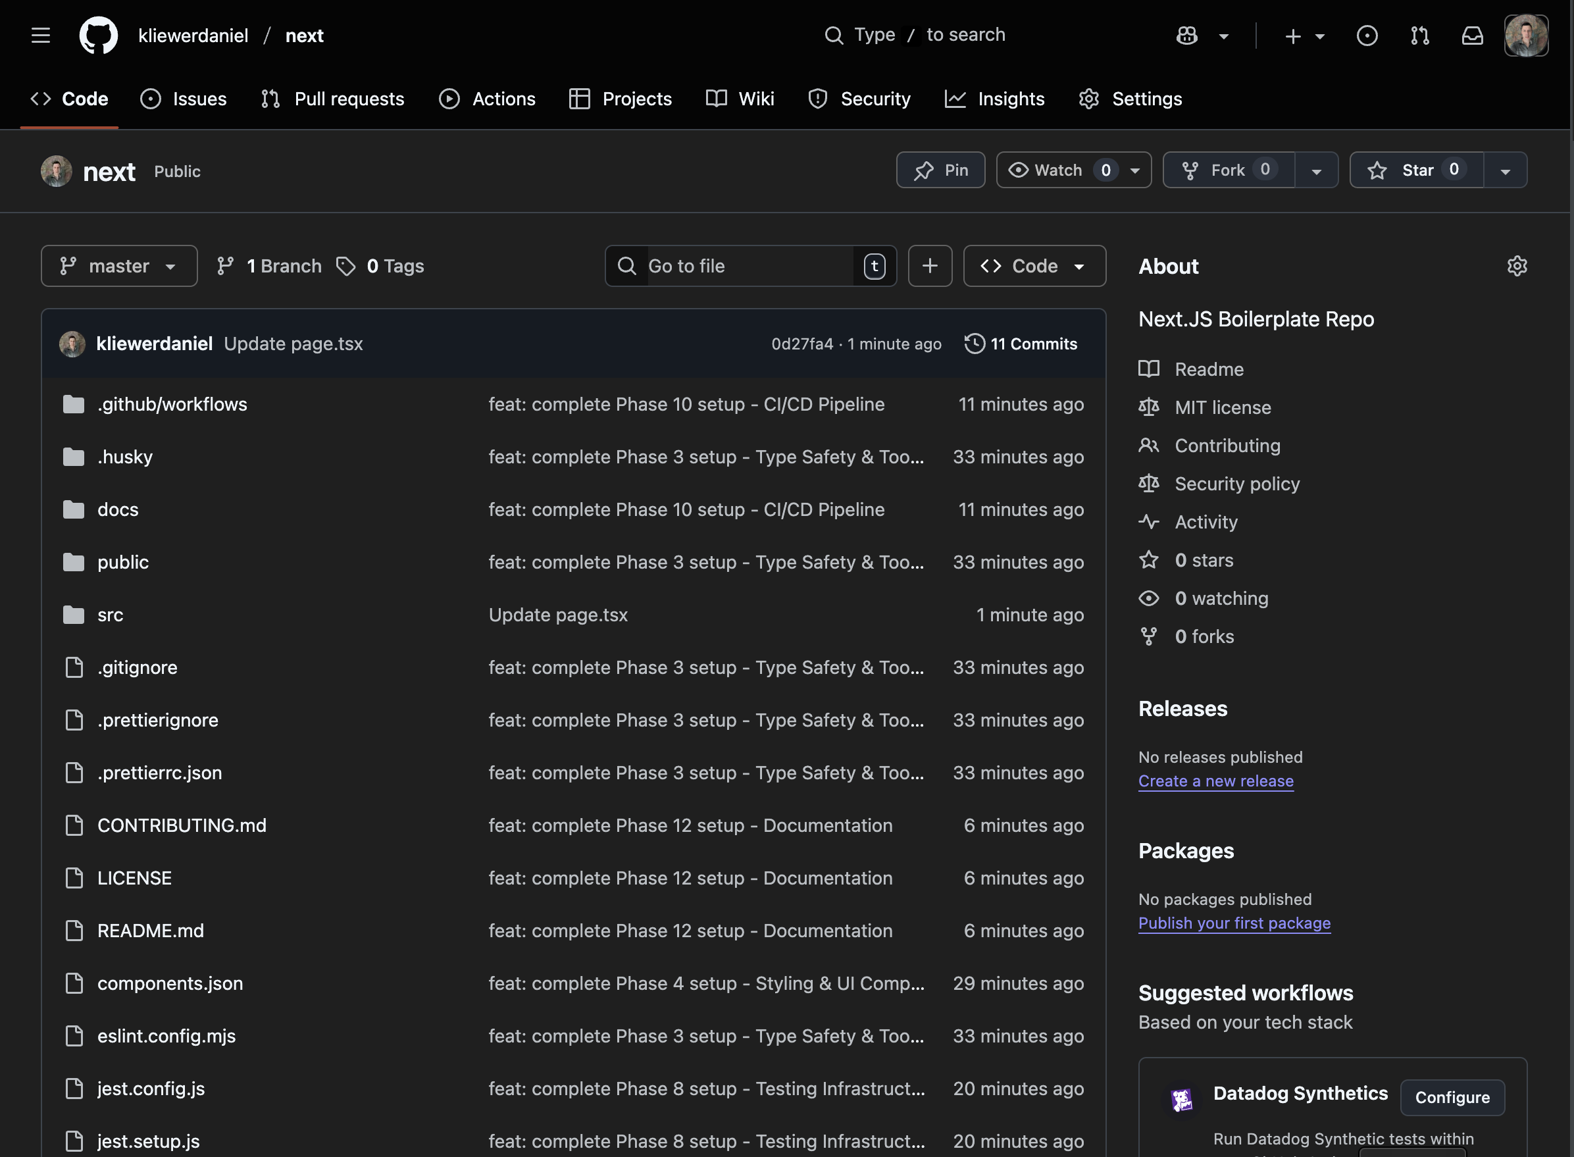Open the global issues icon in the header
Viewport: 1574px width, 1157px height.
point(1367,35)
